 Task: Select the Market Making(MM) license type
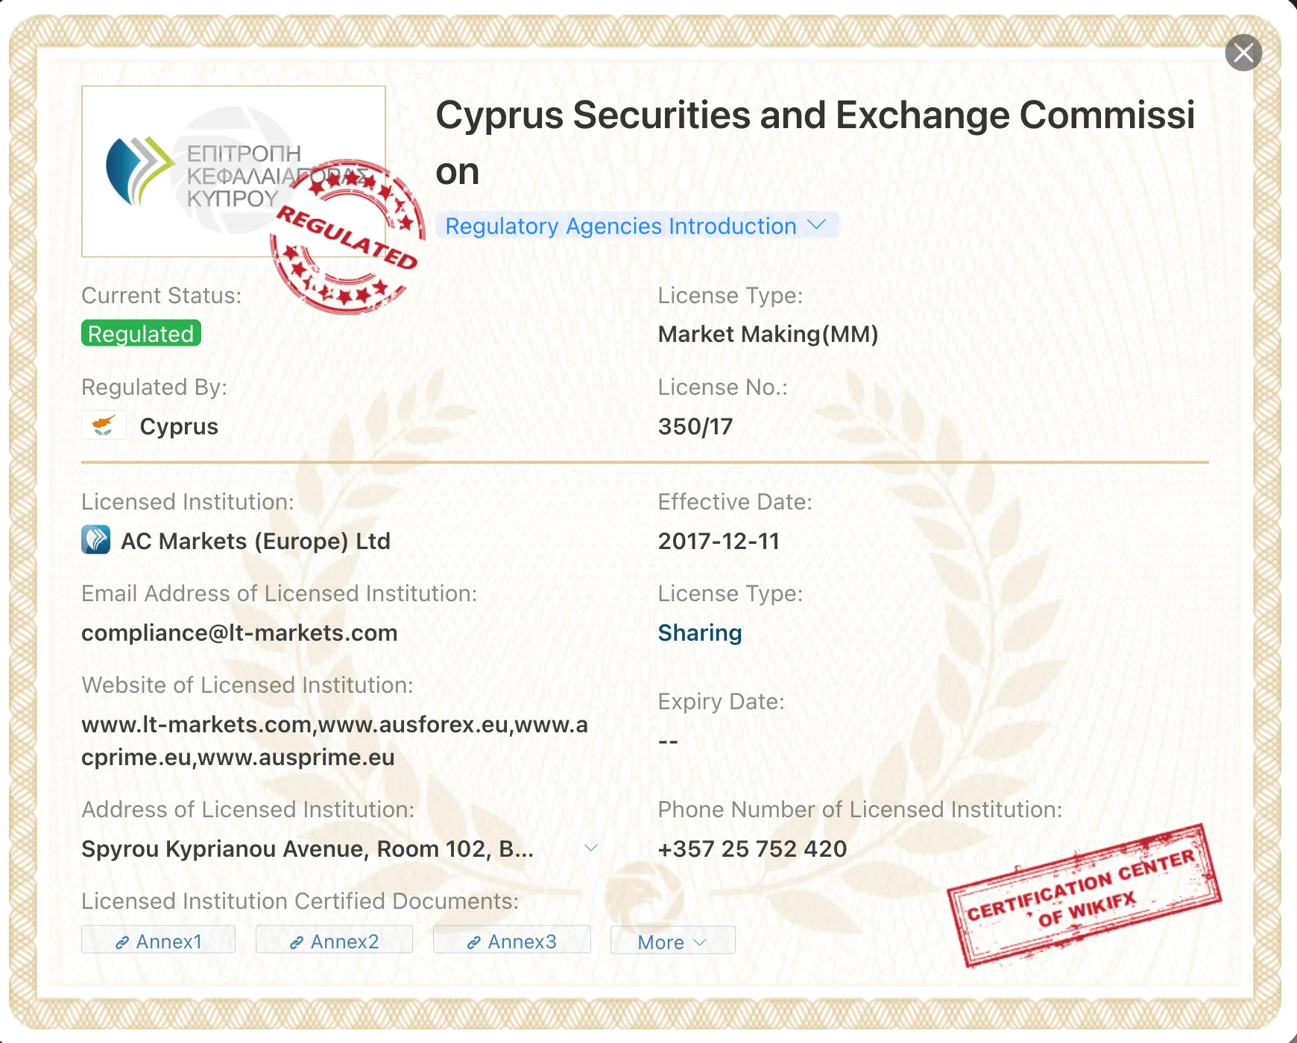click(x=768, y=334)
